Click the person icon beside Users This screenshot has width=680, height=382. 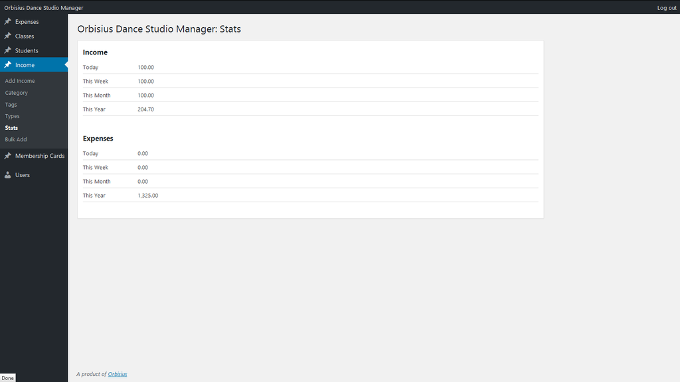[8, 174]
